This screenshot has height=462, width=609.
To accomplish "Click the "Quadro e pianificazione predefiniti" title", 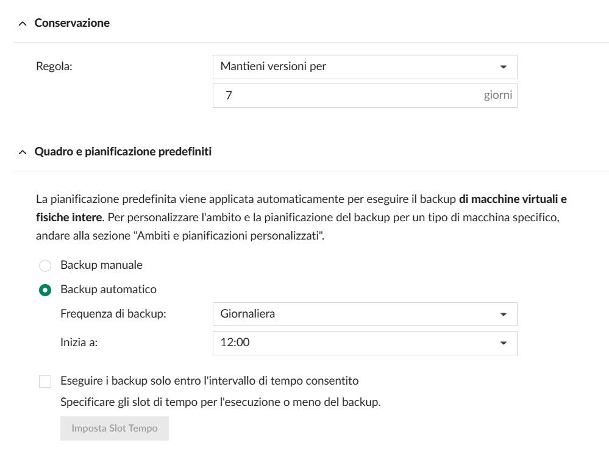I will tap(123, 152).
